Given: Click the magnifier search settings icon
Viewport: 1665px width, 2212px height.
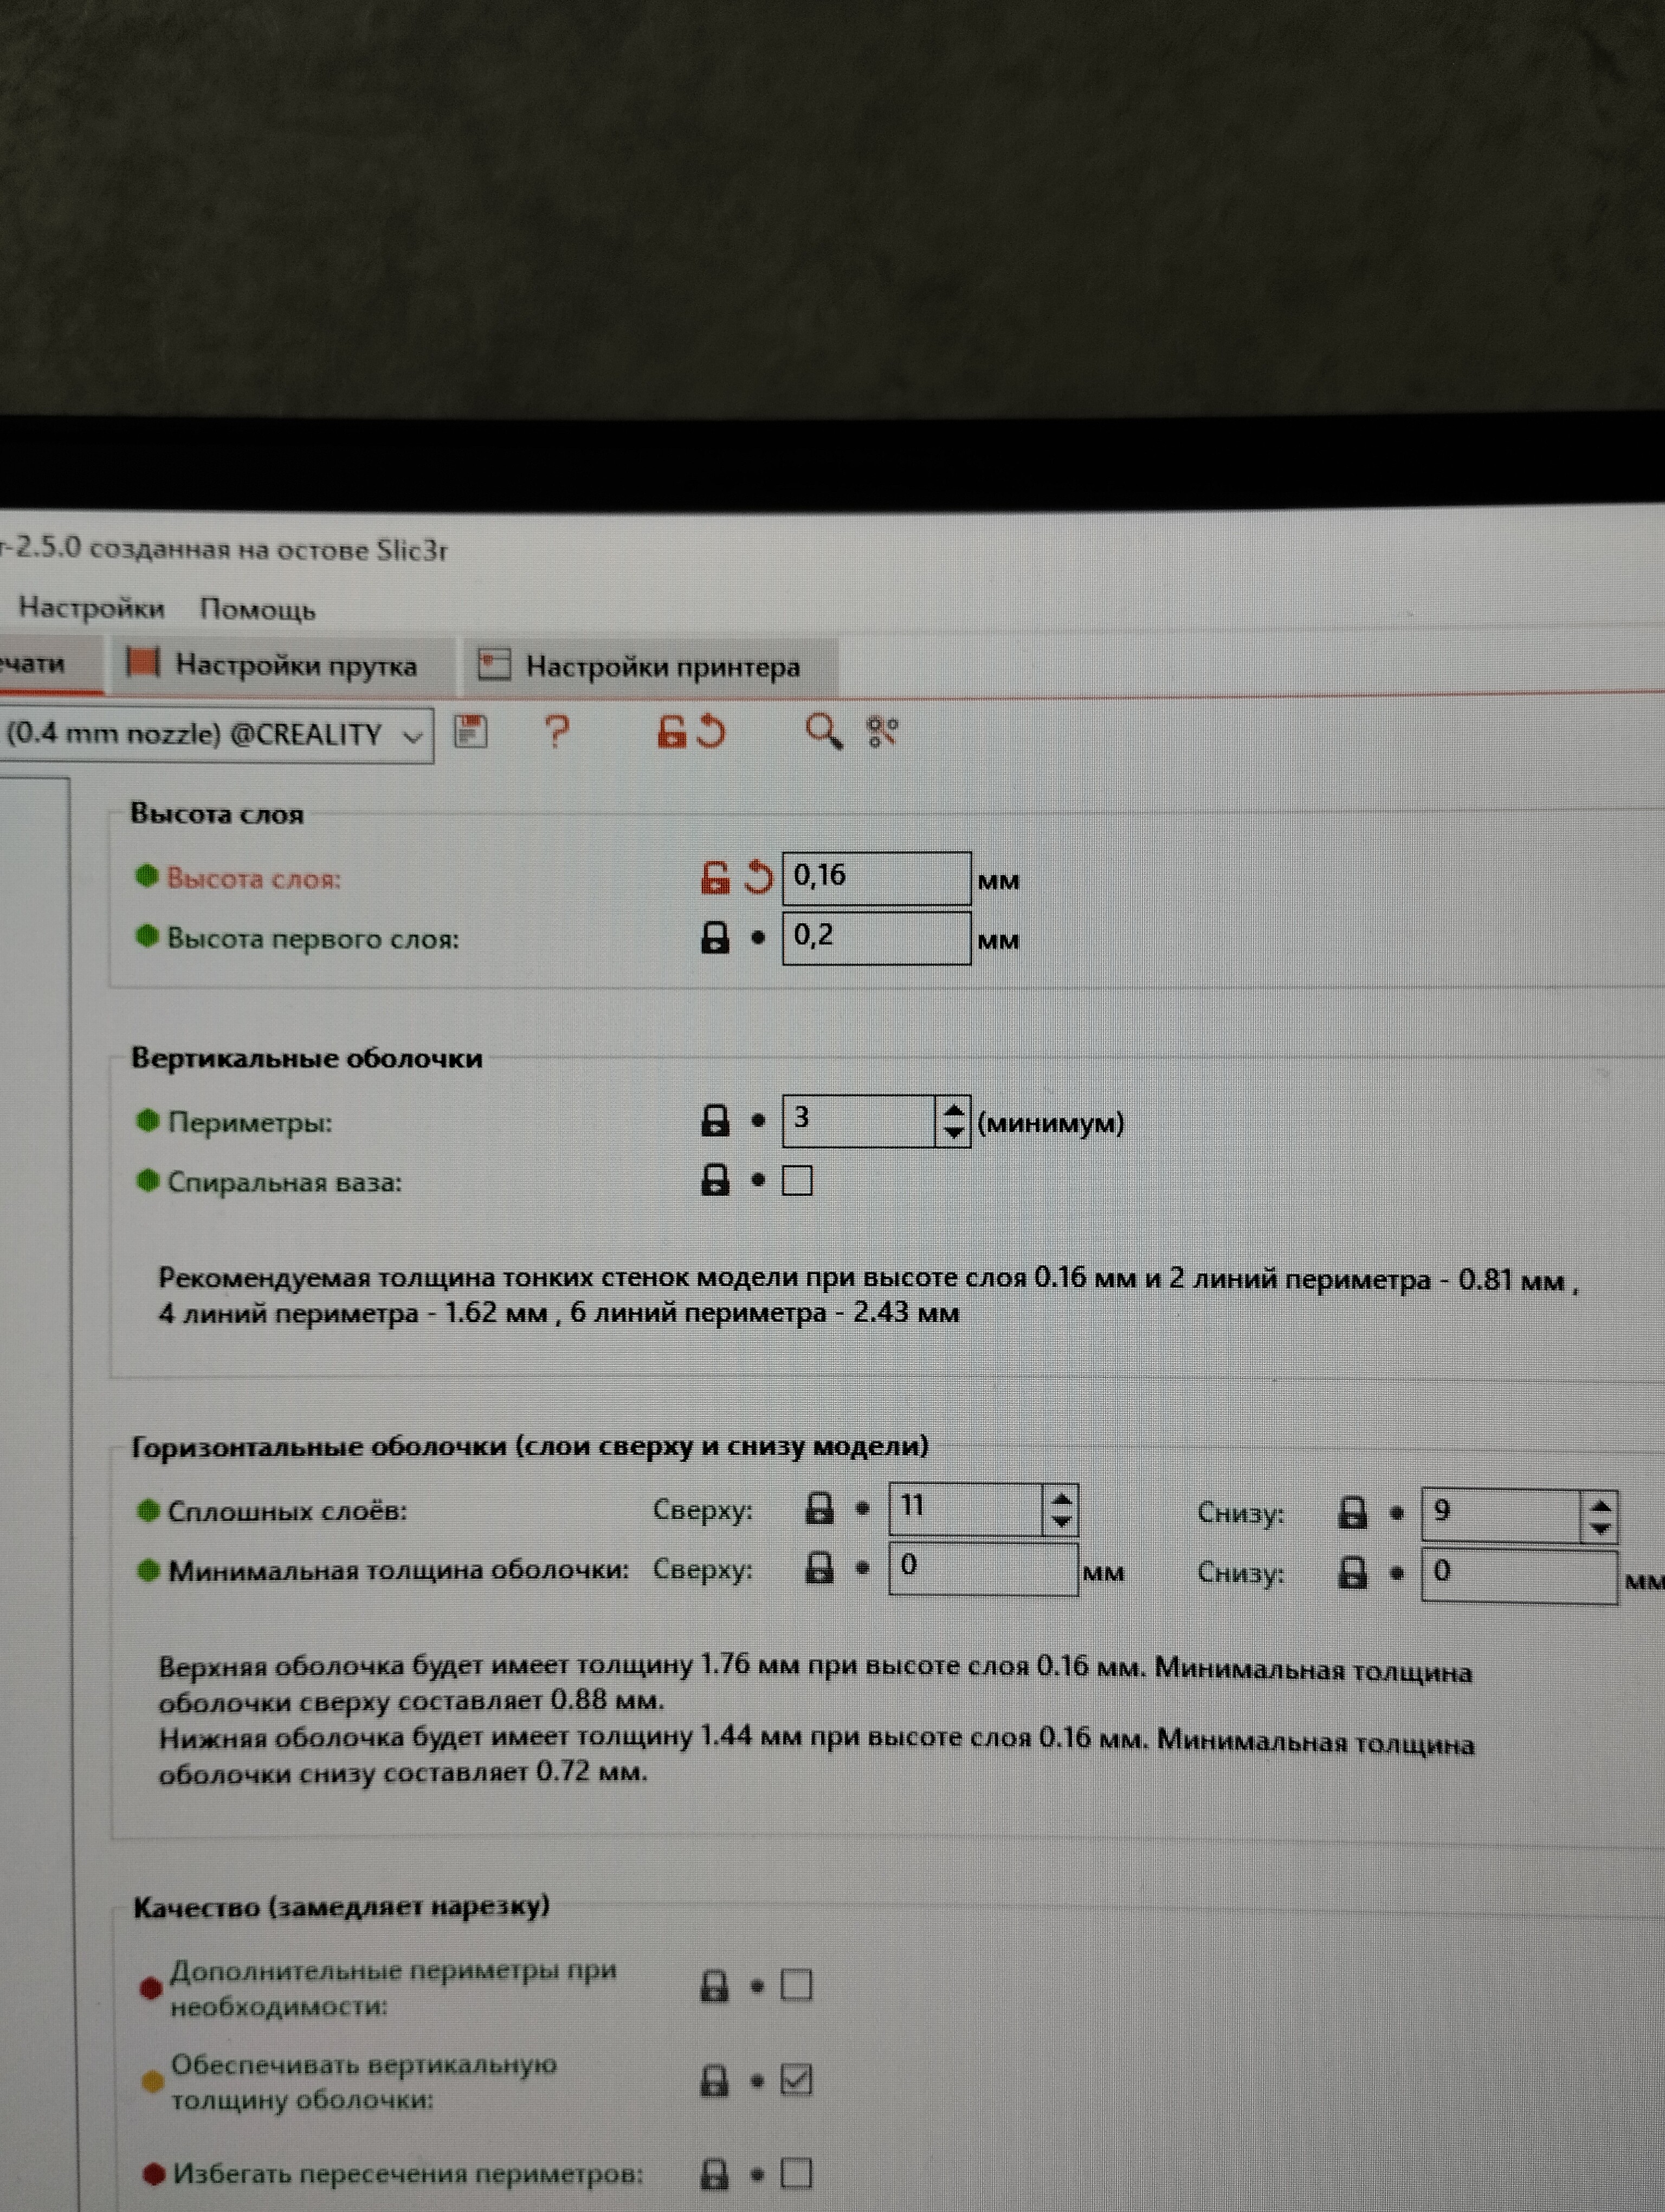Looking at the screenshot, I should click(823, 732).
